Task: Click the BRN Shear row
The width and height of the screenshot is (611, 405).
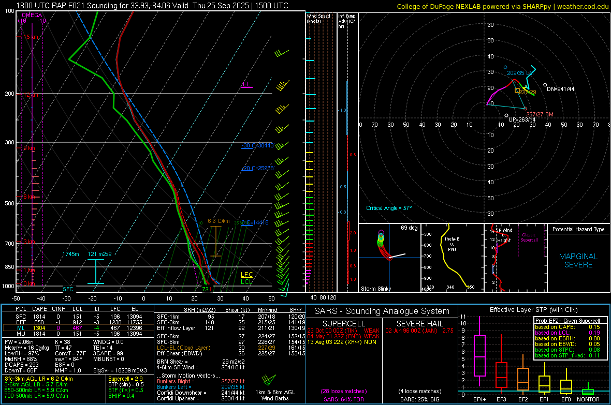Action: 201,362
